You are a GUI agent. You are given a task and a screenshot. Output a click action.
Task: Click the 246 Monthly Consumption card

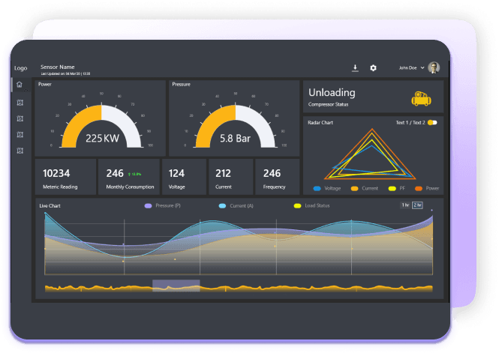(x=129, y=177)
